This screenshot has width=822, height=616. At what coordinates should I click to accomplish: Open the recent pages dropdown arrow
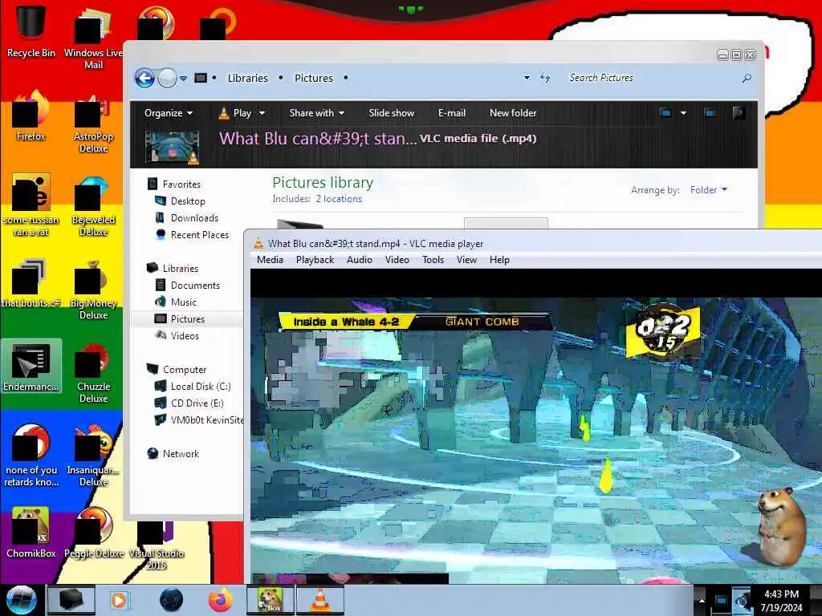[184, 79]
